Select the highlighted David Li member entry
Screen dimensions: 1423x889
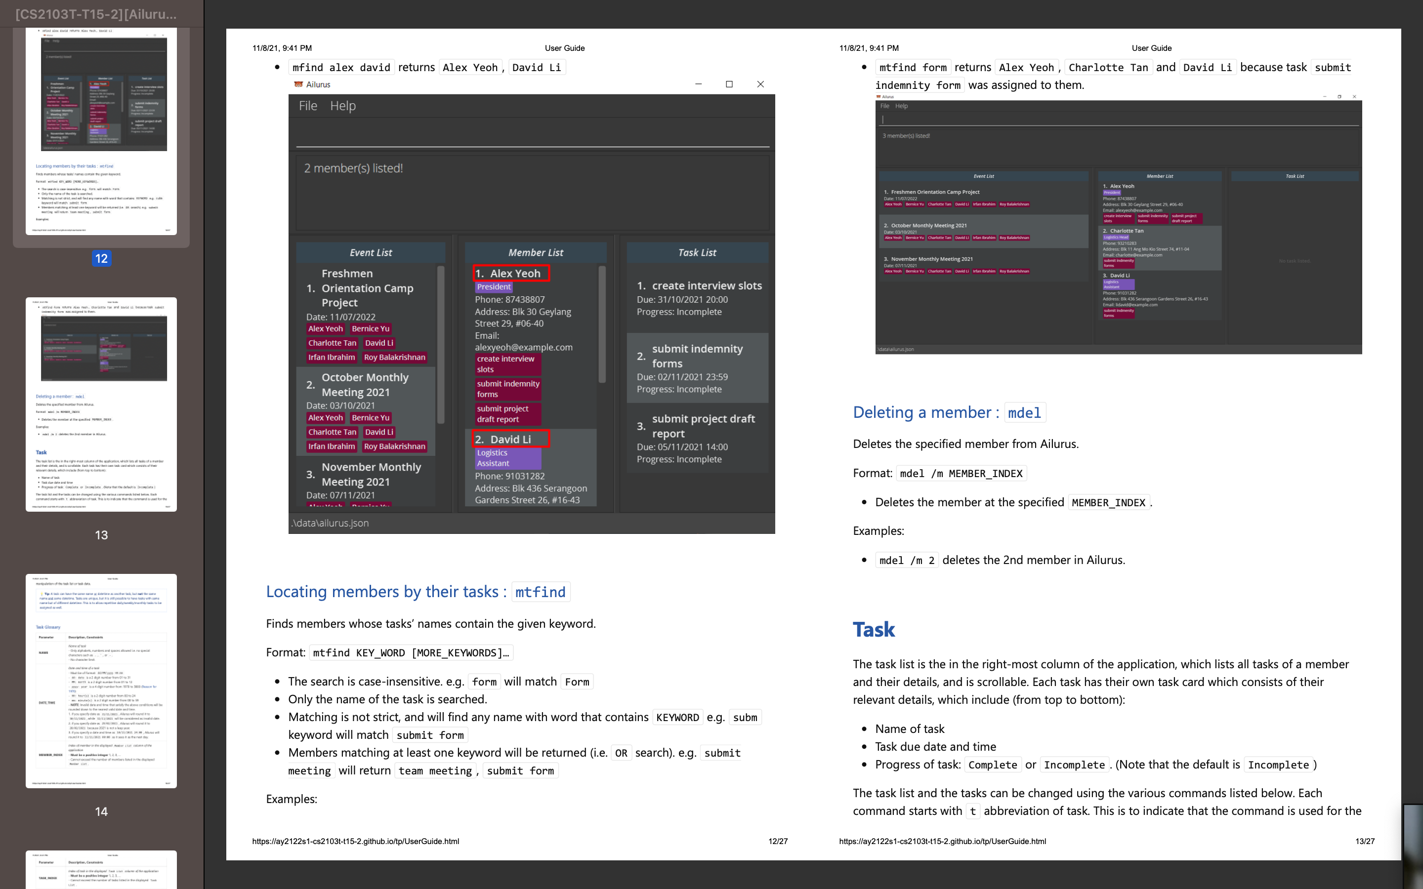(x=510, y=439)
